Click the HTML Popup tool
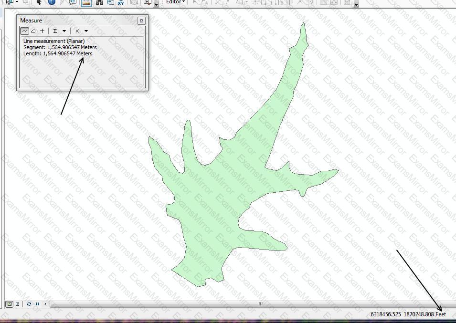Viewport: 456px width, 323px height. (73, 2)
